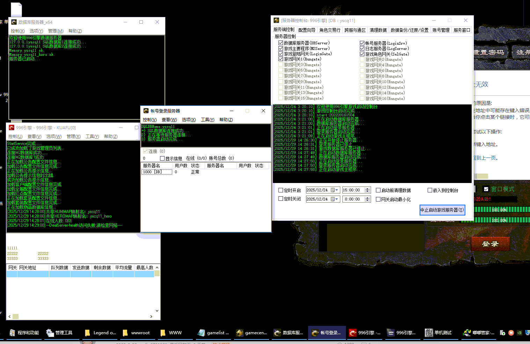Open 嘟嘟管家 taskbar app

click(x=479, y=332)
